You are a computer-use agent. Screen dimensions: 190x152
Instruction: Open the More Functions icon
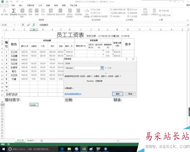click(x=78, y=11)
